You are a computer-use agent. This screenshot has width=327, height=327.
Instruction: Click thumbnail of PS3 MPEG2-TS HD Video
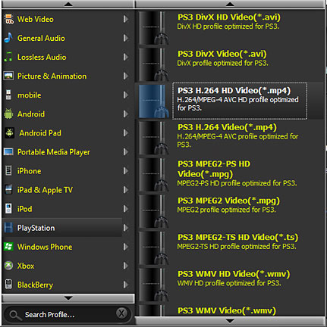pos(154,248)
